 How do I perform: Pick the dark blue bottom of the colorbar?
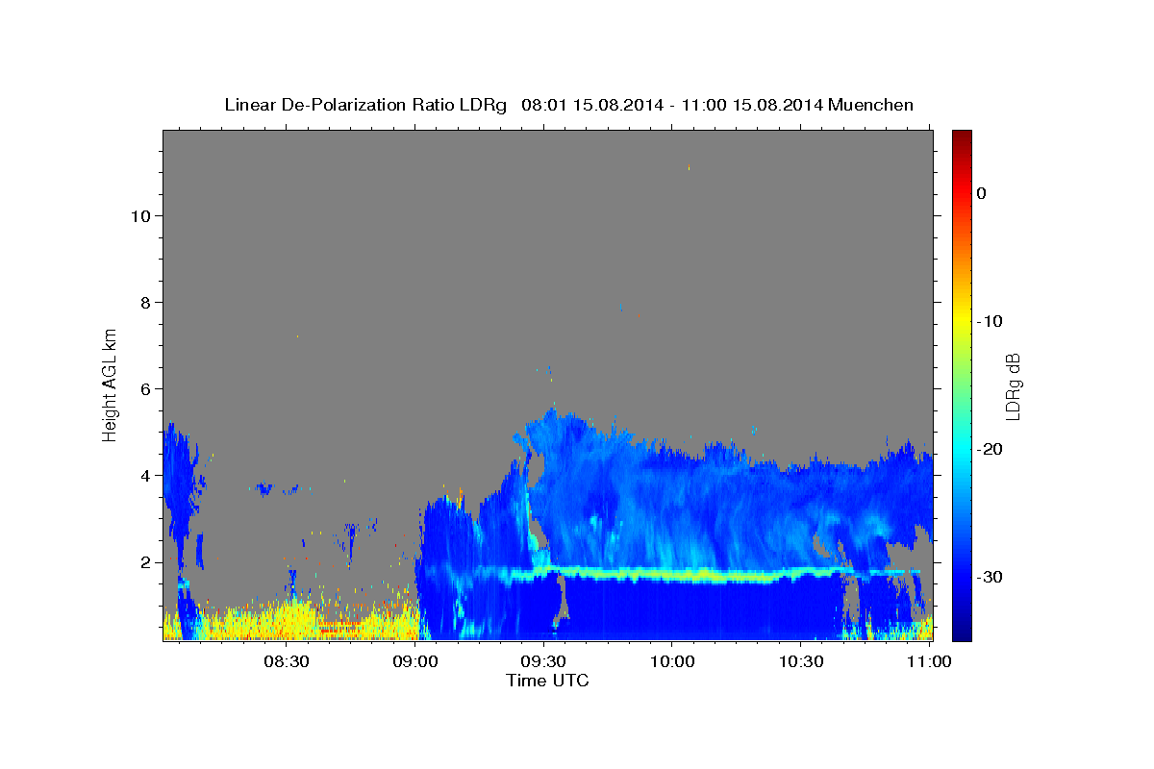[962, 633]
